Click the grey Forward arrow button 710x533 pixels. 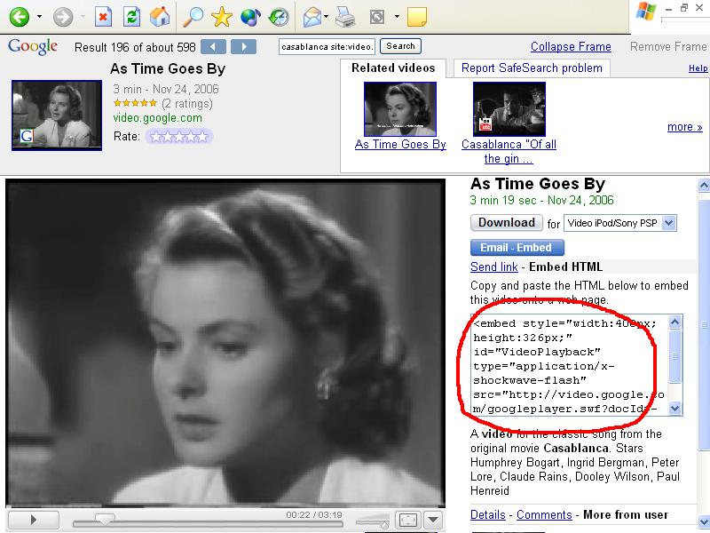coord(63,17)
